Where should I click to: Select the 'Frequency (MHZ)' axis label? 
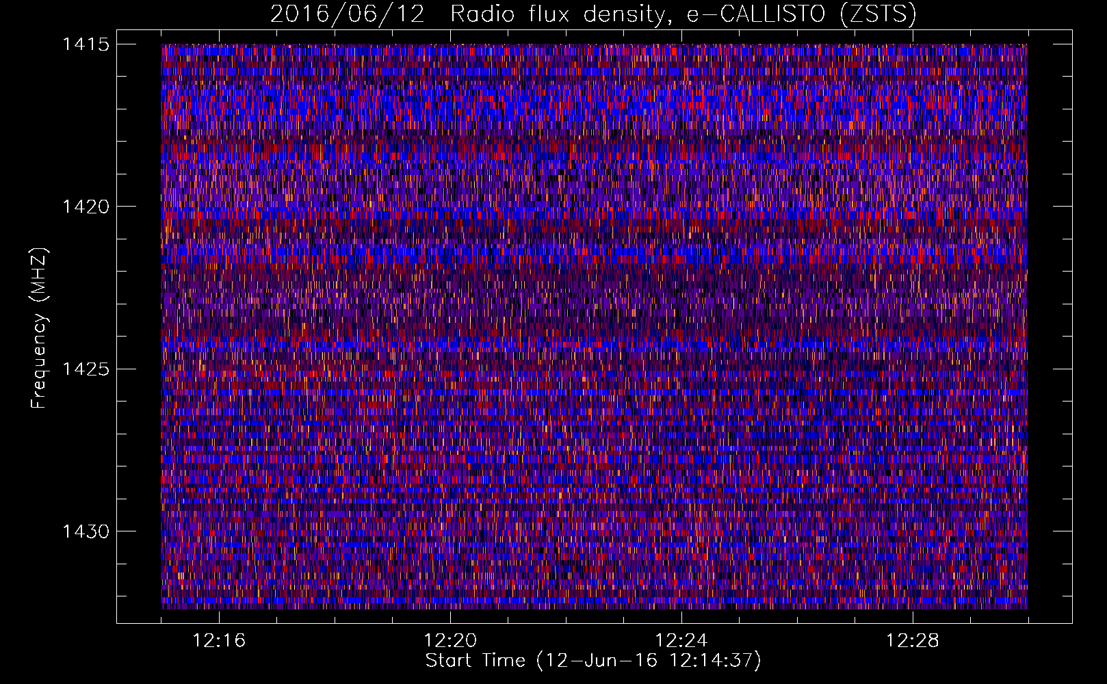click(40, 328)
